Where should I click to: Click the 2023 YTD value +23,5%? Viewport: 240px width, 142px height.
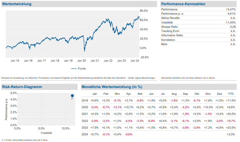pyautogui.click(x=231, y=128)
